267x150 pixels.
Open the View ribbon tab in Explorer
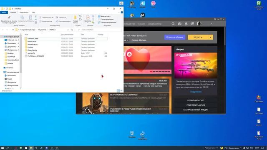tap(34, 12)
